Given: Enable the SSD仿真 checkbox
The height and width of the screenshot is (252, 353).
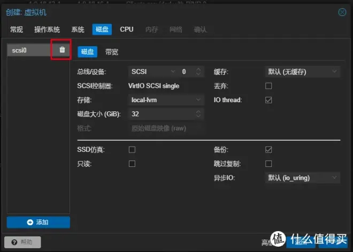Looking at the screenshot, I should pyautogui.click(x=132, y=149).
